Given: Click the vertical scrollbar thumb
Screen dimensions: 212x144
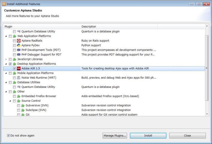Looking at the screenshot, I should click(207, 68).
